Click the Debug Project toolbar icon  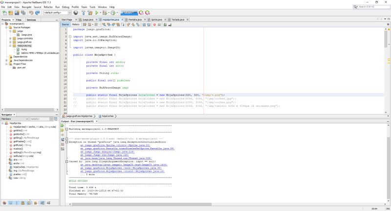tap(105, 13)
